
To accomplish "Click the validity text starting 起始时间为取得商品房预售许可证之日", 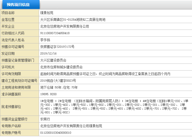I will 105,74.
